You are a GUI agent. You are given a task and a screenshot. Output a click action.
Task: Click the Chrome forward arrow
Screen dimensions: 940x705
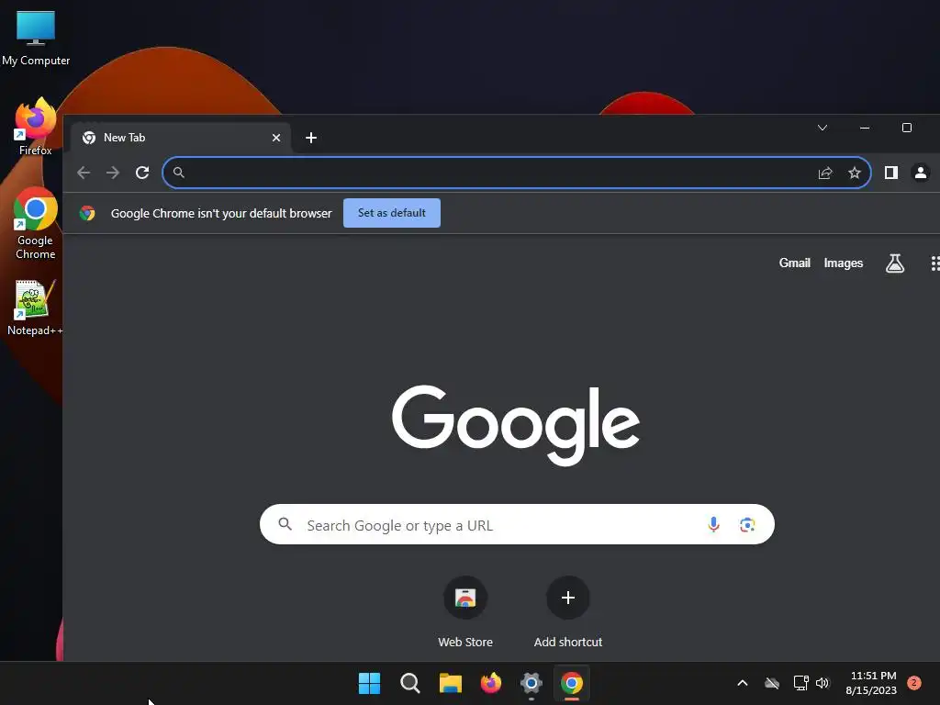tap(113, 173)
